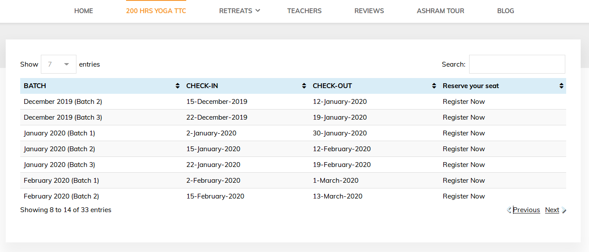Register Now for December 2019 Batch 2
Screen dimensions: 589x252
tap(464, 102)
